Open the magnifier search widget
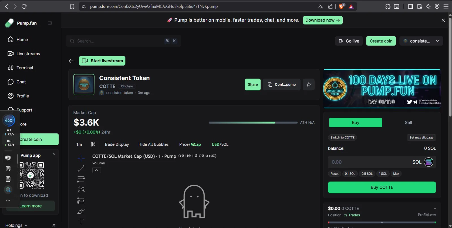452x228 pixels. tap(8, 190)
